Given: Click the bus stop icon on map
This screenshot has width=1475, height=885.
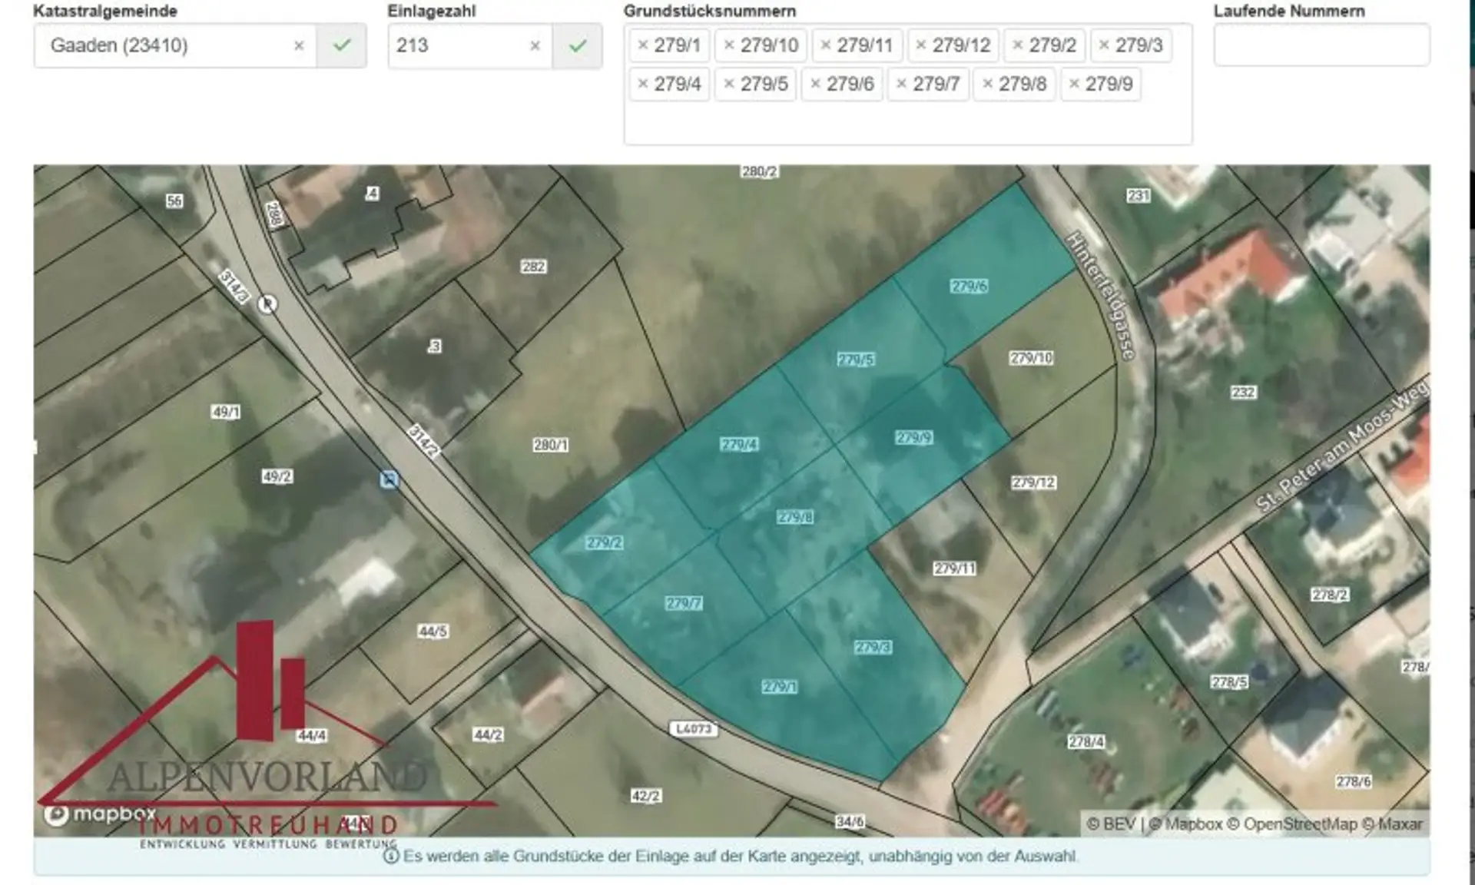Looking at the screenshot, I should click(x=389, y=480).
